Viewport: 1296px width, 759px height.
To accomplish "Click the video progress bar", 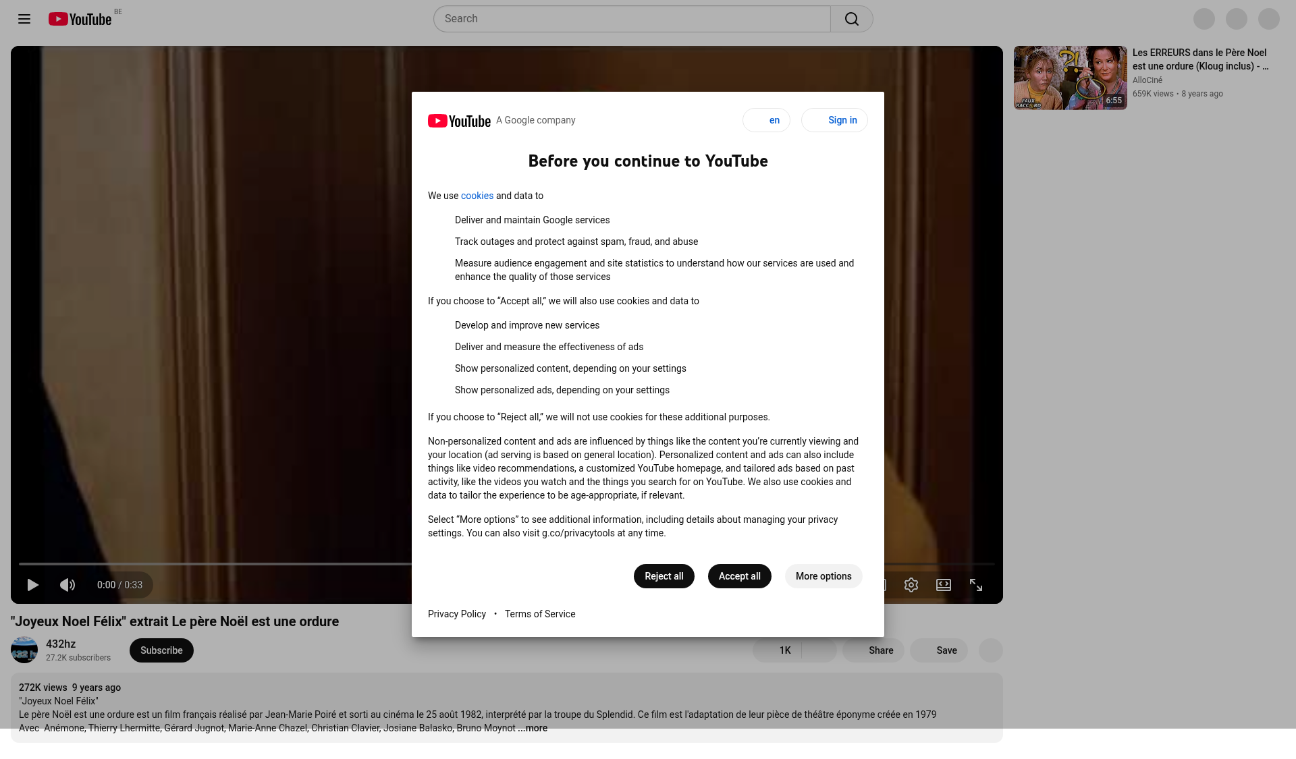I will (216, 563).
